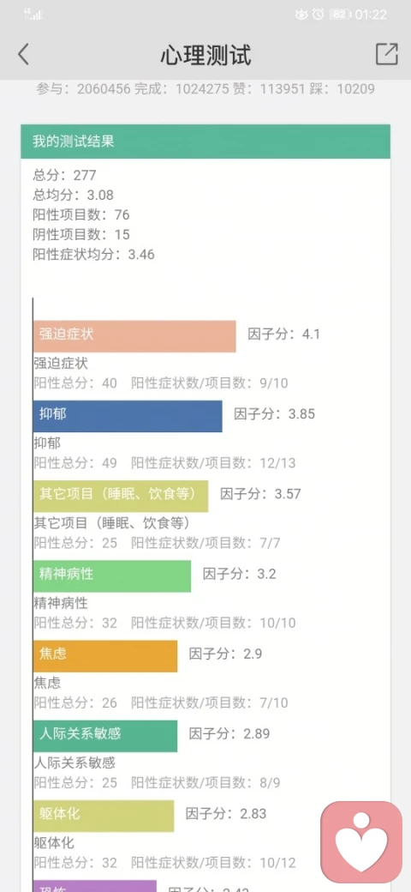Tap the 赞：113951 like count
The image size is (411, 892).
(287, 89)
